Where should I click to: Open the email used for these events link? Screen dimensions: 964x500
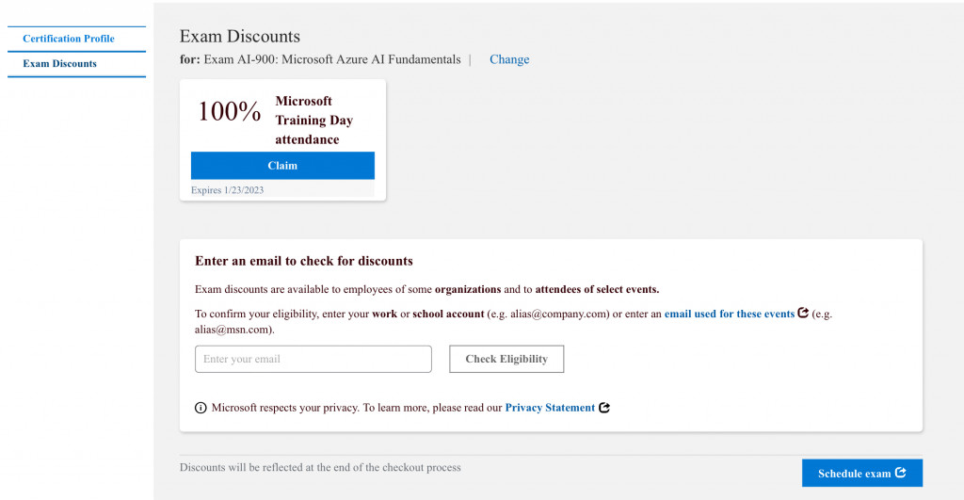729,314
